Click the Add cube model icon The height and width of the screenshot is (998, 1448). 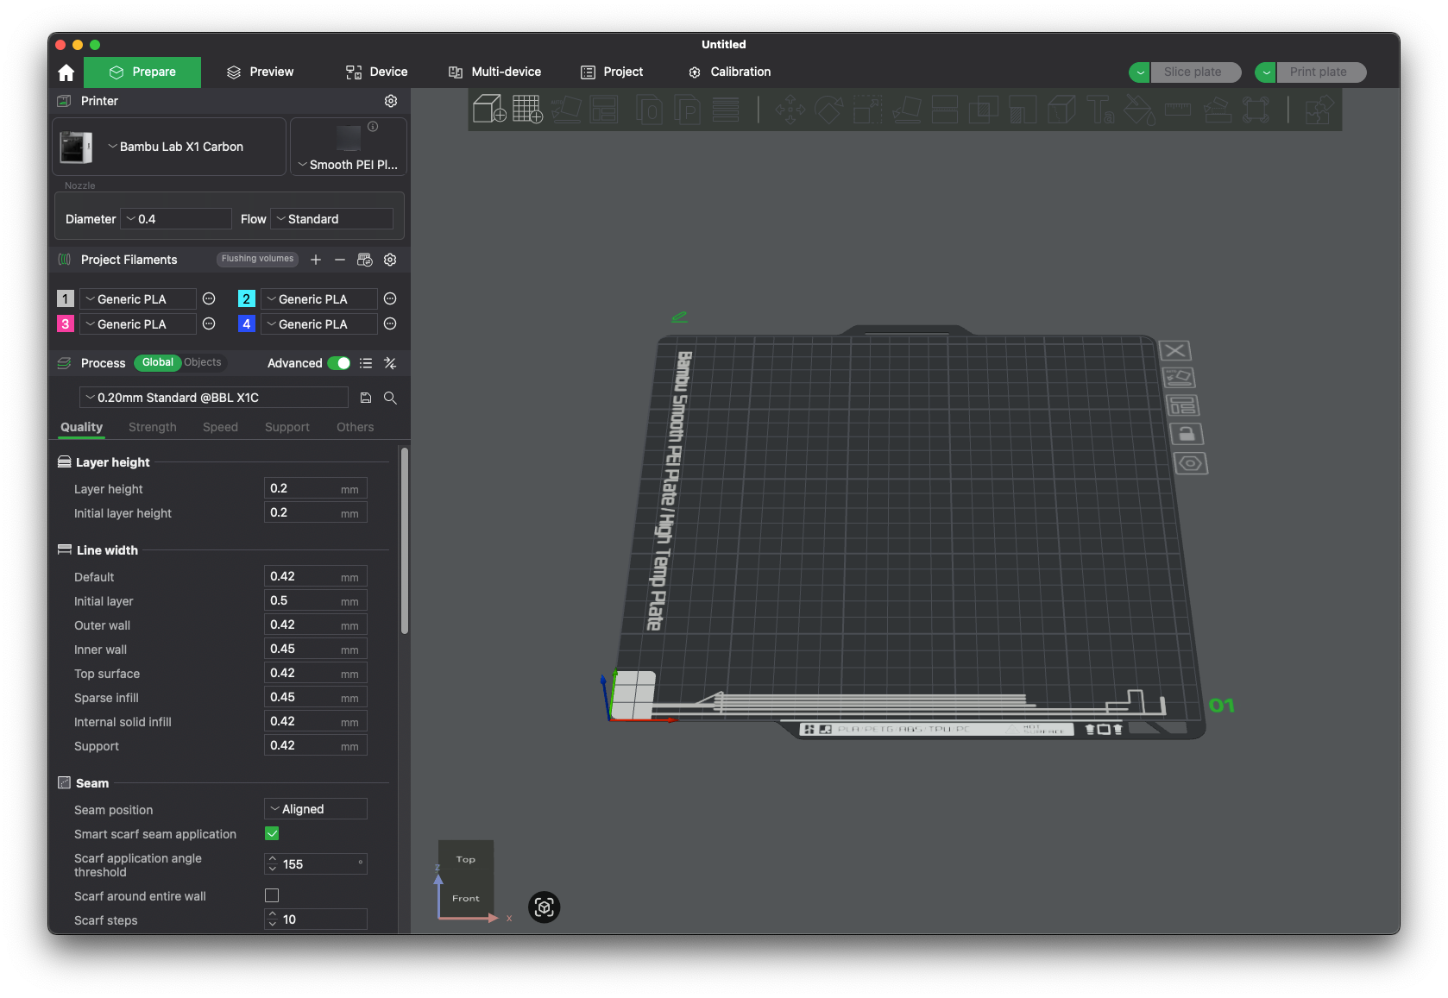click(489, 110)
